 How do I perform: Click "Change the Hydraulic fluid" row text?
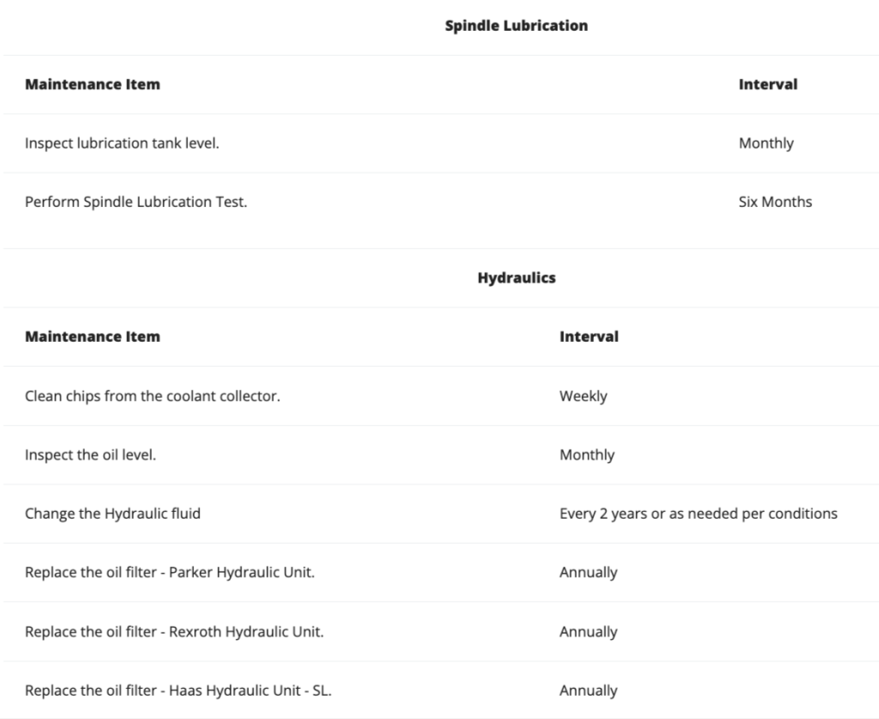(112, 514)
